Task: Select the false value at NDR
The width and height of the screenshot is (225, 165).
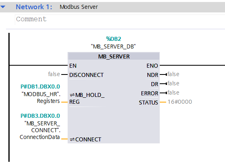Action: point(173,74)
